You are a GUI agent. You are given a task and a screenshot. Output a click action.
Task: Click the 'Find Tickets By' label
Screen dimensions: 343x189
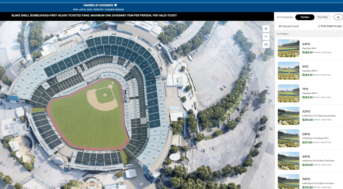click(285, 17)
